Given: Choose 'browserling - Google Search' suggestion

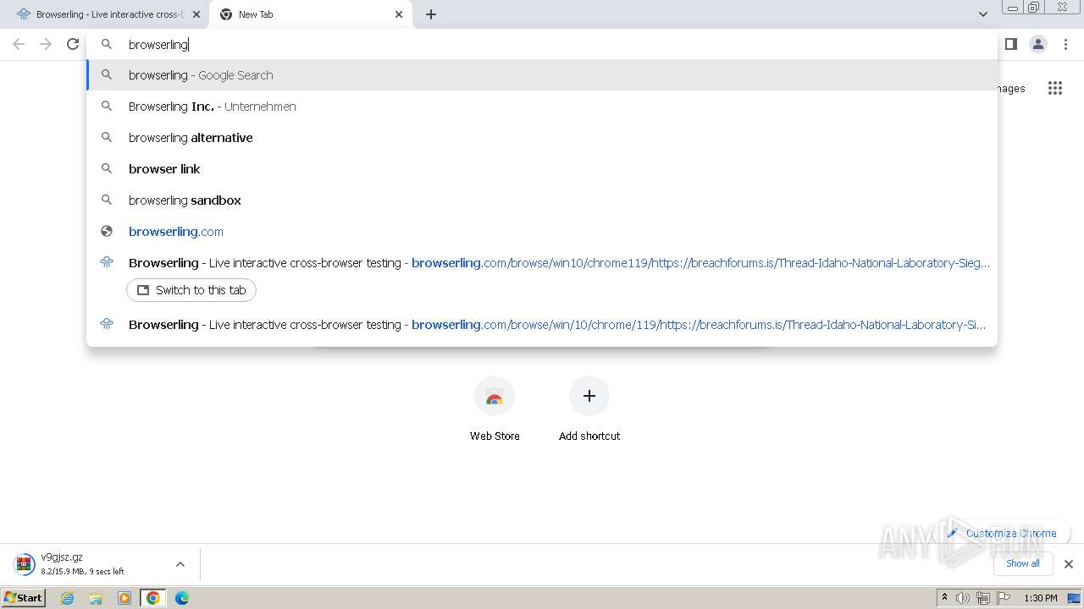Looking at the screenshot, I should click(x=542, y=75).
